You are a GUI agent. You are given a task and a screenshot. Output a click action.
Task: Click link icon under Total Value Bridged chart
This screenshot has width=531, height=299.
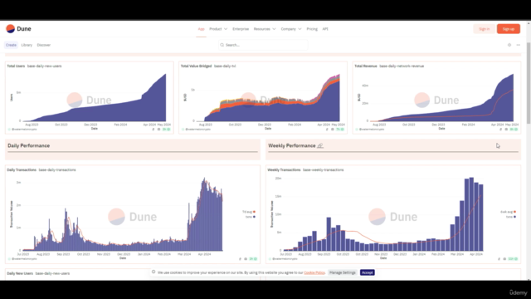pyautogui.click(x=327, y=130)
